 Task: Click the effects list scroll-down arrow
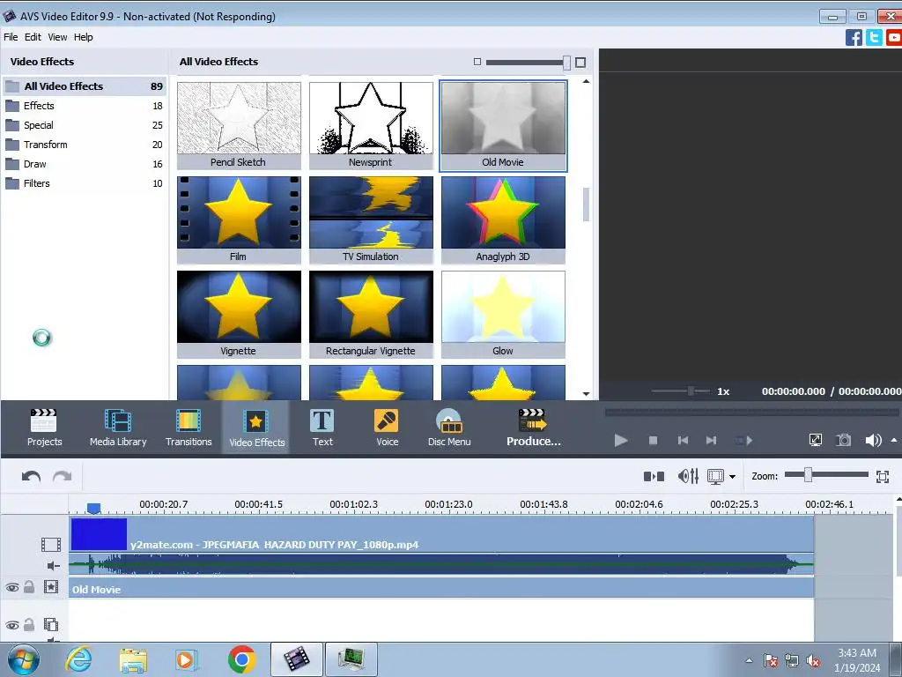click(586, 394)
